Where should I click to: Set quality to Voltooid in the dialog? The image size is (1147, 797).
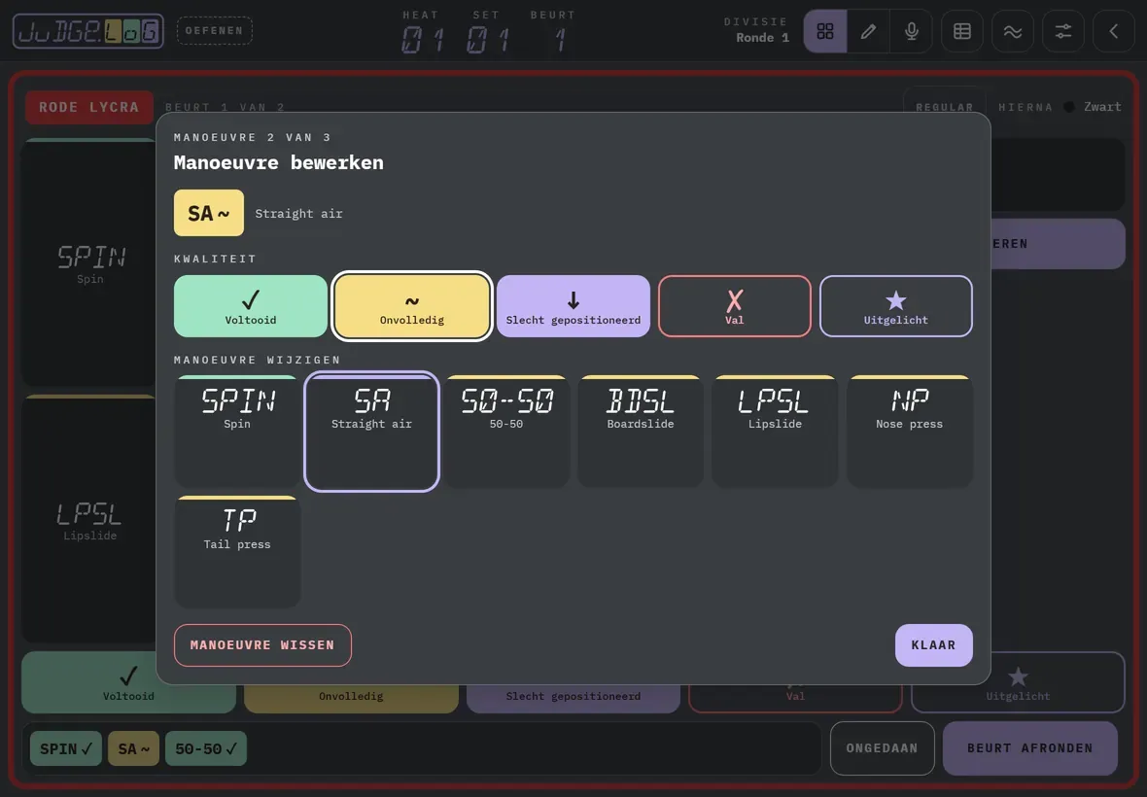point(250,306)
